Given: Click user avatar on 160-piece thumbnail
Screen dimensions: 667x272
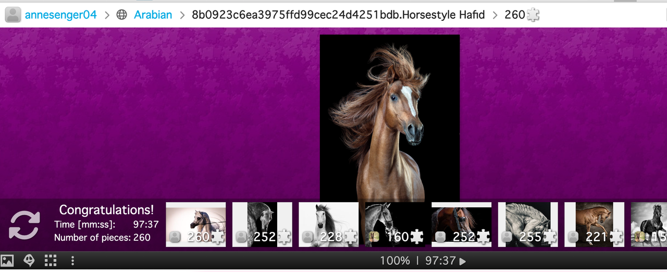Looking at the screenshot, I should pyautogui.click(x=375, y=237).
